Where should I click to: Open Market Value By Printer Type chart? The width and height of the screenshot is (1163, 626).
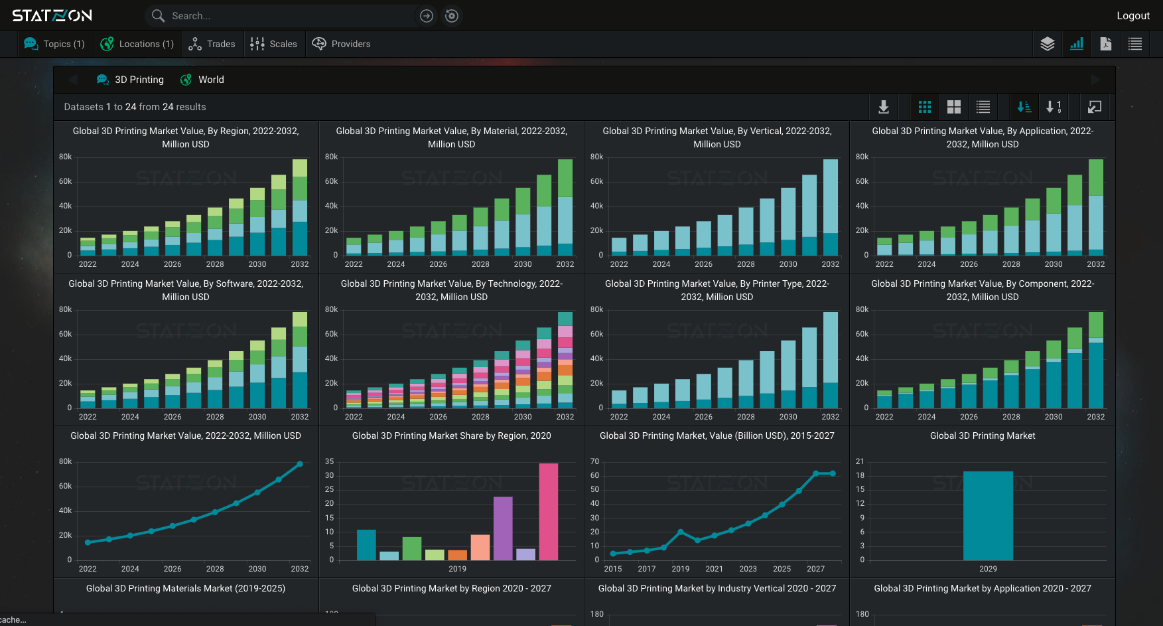coord(717,349)
